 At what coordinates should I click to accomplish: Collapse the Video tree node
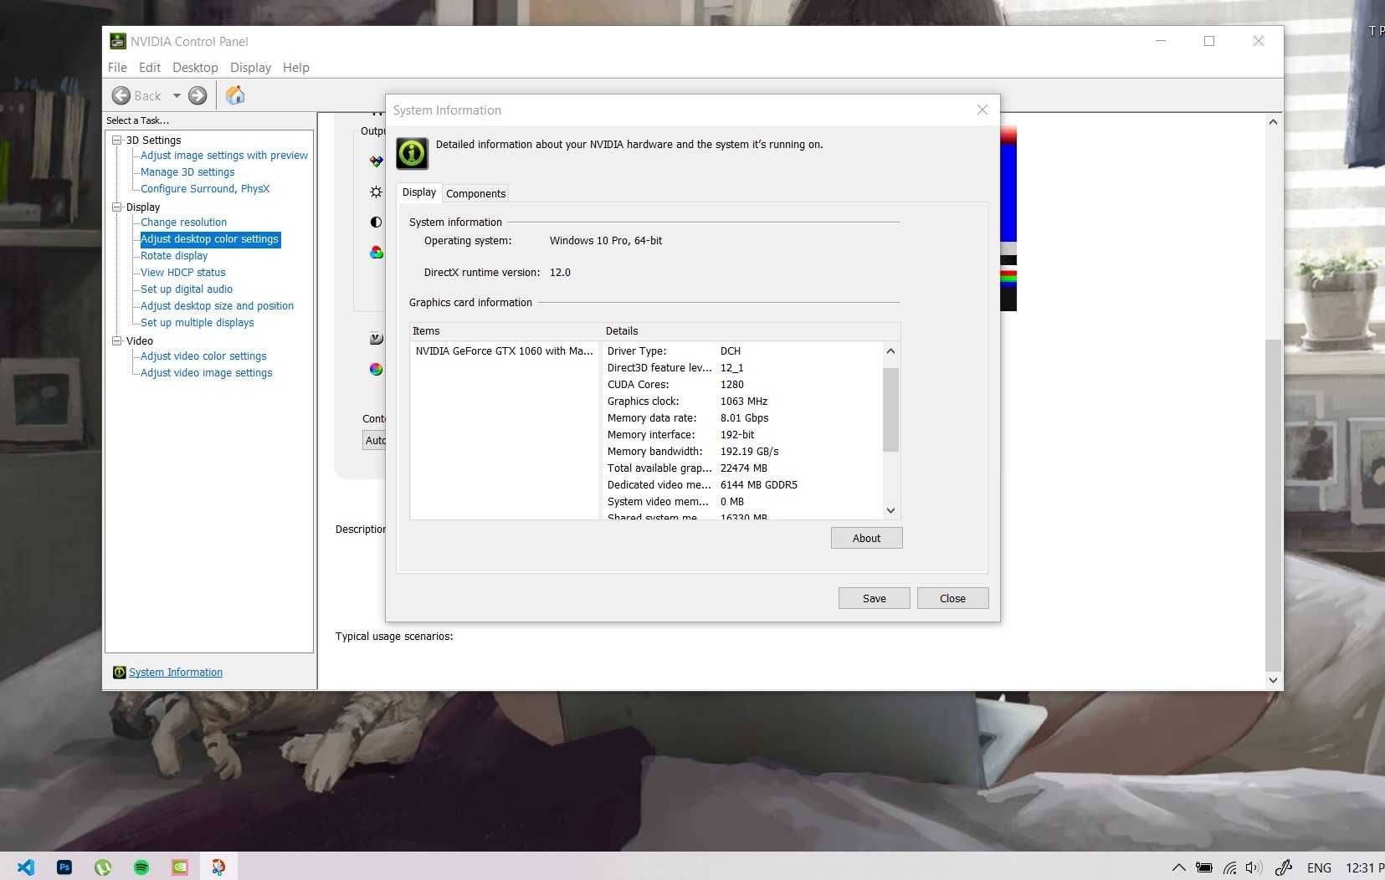(x=117, y=341)
